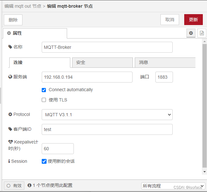Open the 属性 properties tab
This screenshot has height=192, width=207.
35,33
